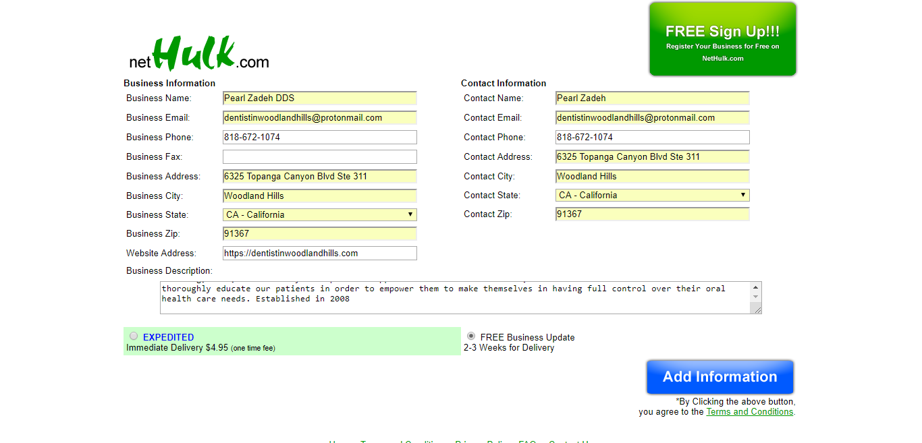Click the Website Address input field

click(320, 254)
